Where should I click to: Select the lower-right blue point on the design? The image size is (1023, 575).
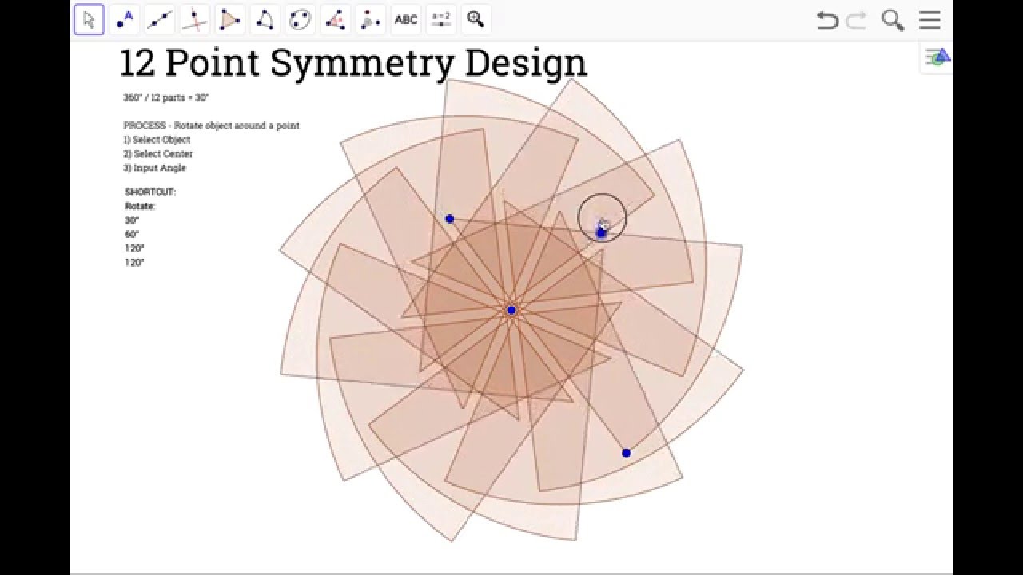(626, 453)
